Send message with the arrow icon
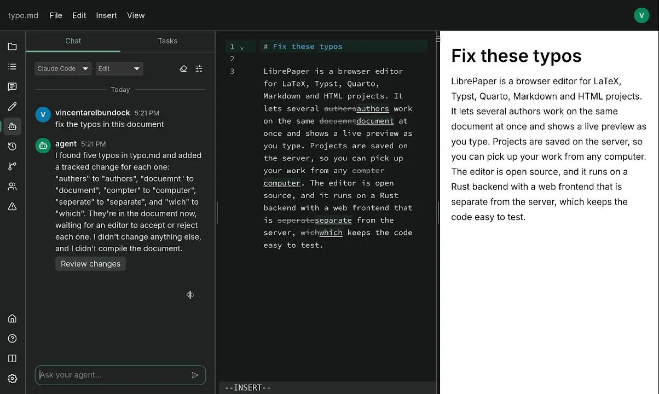Screen dimensions: 659x394 pyautogui.click(x=195, y=375)
